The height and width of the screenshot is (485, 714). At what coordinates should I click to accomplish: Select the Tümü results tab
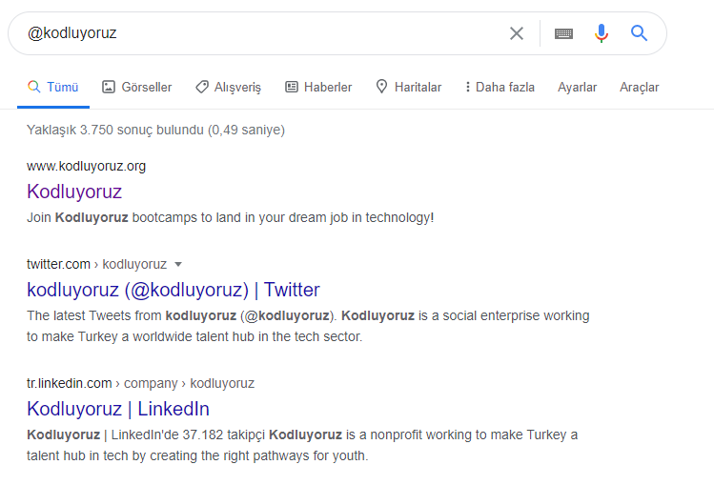[x=52, y=87]
